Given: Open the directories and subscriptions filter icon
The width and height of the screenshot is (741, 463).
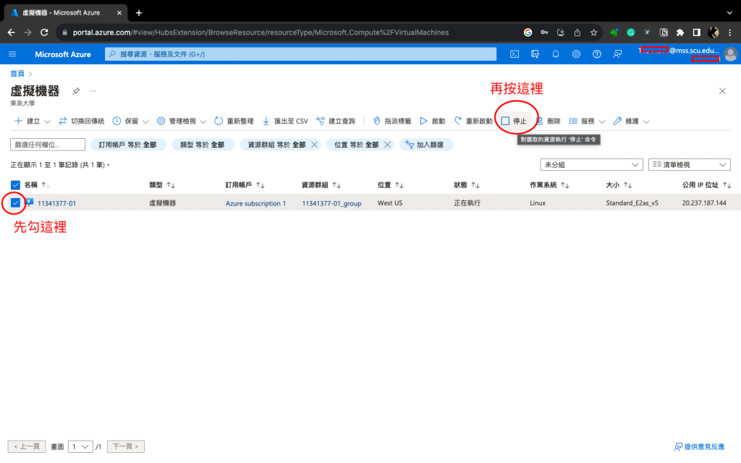Looking at the screenshot, I should (x=535, y=54).
